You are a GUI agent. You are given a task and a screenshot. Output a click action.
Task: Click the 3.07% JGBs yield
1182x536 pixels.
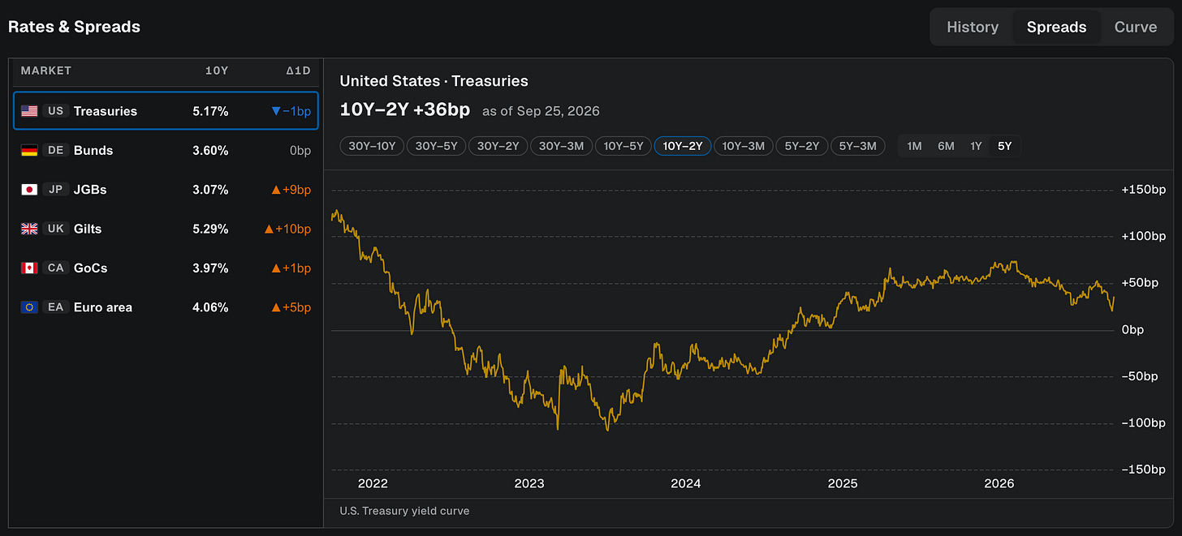pos(210,190)
